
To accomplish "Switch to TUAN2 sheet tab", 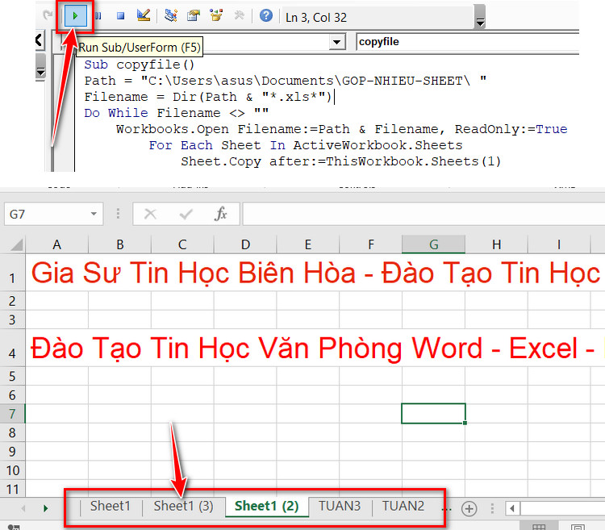I will pyautogui.click(x=403, y=506).
